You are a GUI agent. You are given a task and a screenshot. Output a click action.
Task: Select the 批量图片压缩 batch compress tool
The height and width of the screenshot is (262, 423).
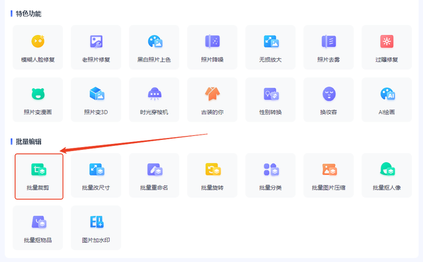328,176
